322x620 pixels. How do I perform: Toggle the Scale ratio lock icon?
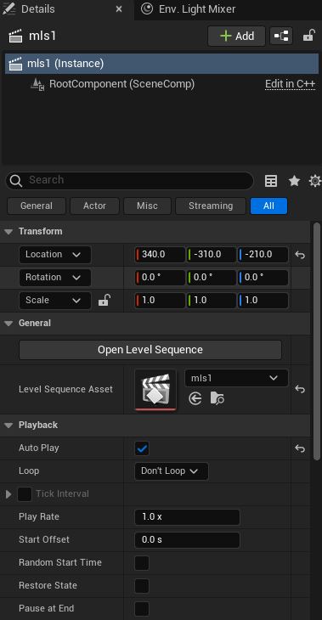pyautogui.click(x=104, y=301)
